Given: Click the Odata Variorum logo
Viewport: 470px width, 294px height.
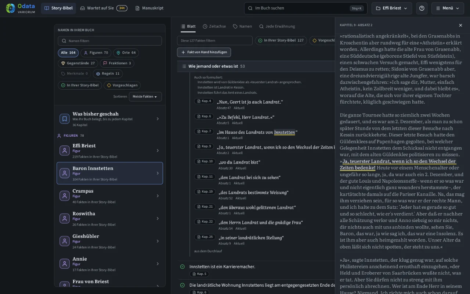Looking at the screenshot, I should click(x=21, y=8).
